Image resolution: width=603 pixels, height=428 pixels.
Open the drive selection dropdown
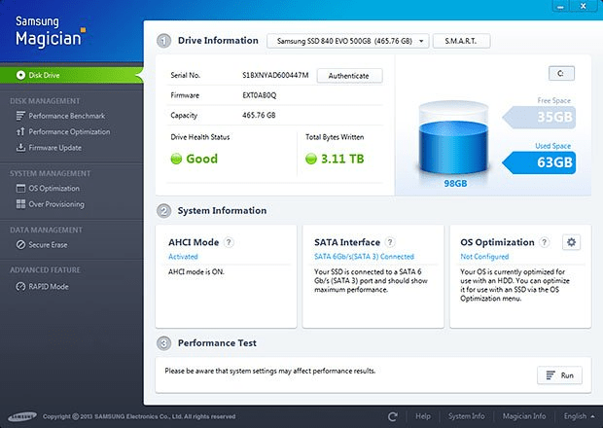click(347, 41)
